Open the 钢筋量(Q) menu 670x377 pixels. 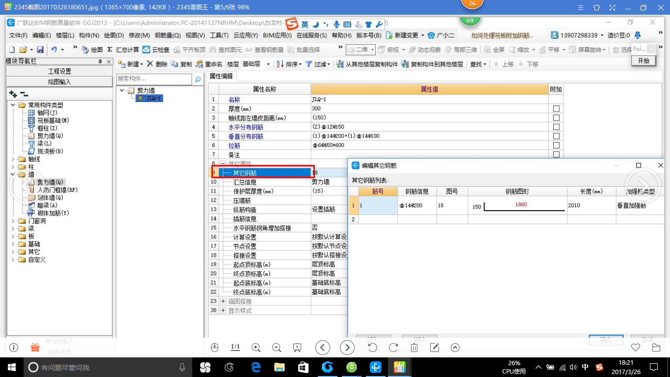click(x=168, y=35)
